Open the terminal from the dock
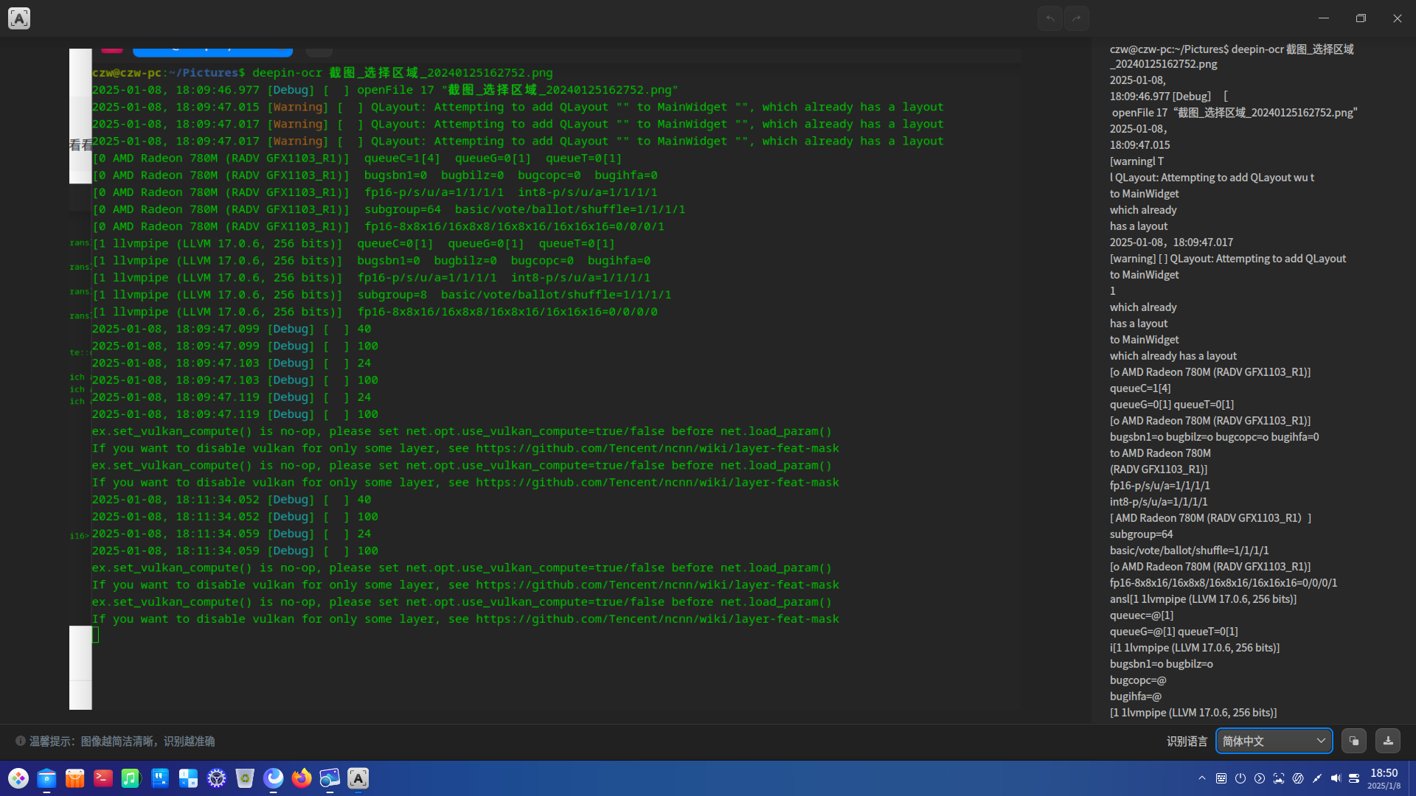This screenshot has height=796, width=1416. 103,778
